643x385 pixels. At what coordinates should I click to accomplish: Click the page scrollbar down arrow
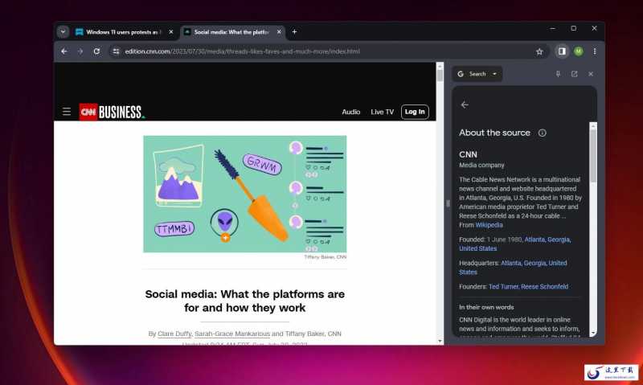[x=440, y=341]
